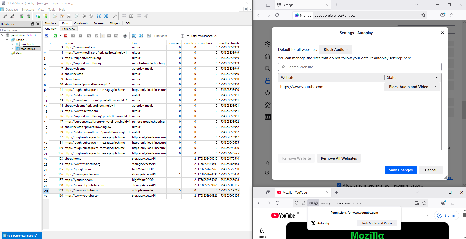Viewport: 466px width, 239px height.
Task: Click the wrench configuration icon
Action: click(x=114, y=16)
